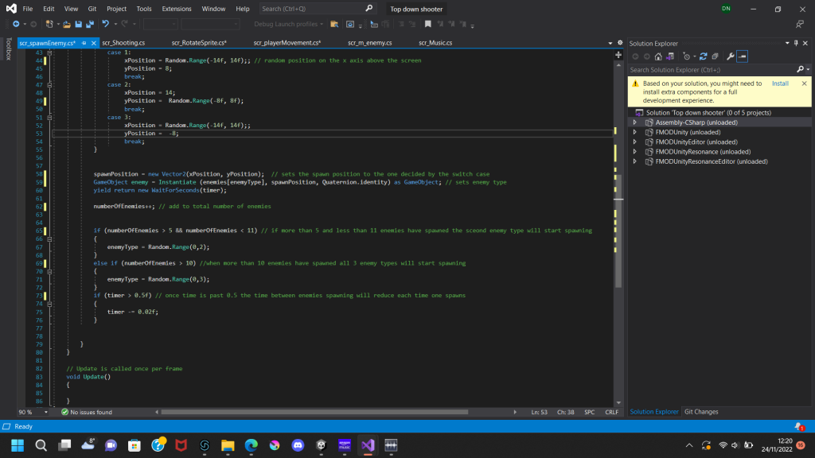Viewport: 815px width, 458px height.
Task: Click the editor horizontal scrollbar
Action: click(x=318, y=412)
